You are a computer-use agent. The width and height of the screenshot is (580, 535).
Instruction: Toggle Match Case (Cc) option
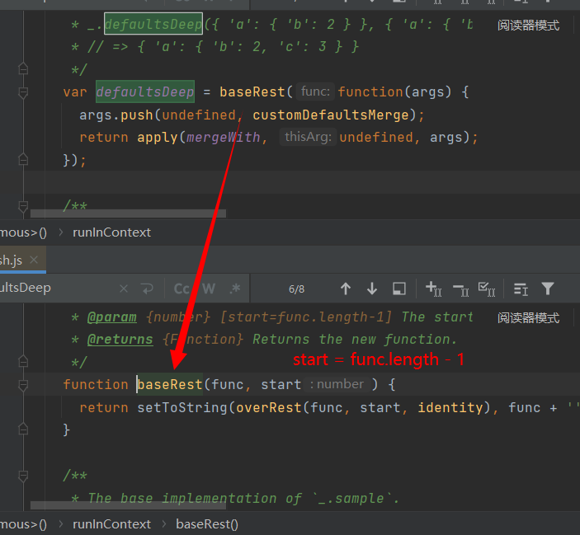[182, 289]
